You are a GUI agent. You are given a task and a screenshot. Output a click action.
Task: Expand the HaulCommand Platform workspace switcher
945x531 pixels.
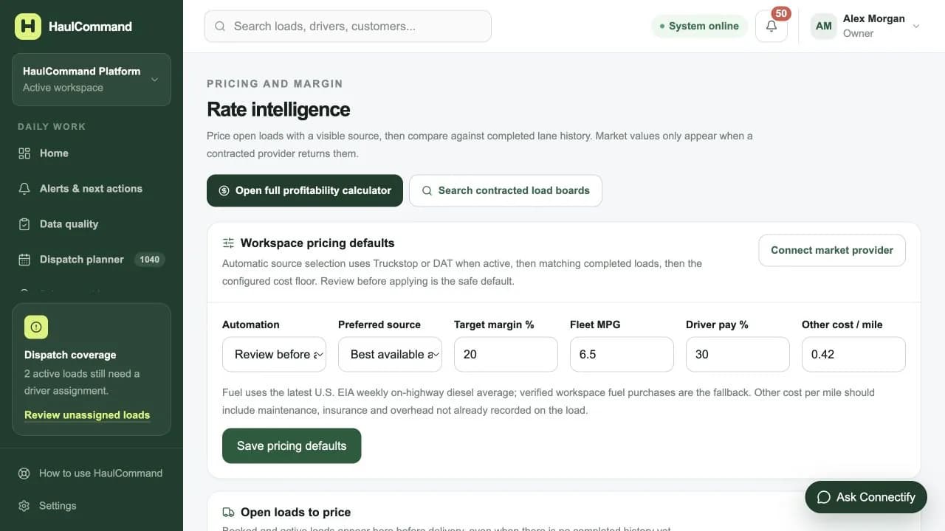click(x=92, y=80)
